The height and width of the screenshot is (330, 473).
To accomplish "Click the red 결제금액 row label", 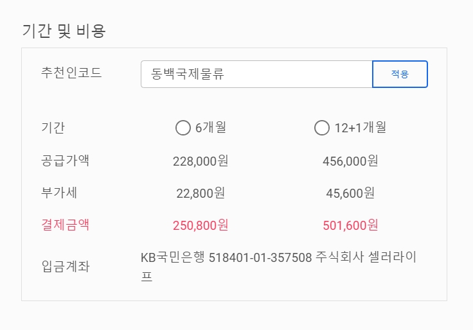I will tap(65, 225).
